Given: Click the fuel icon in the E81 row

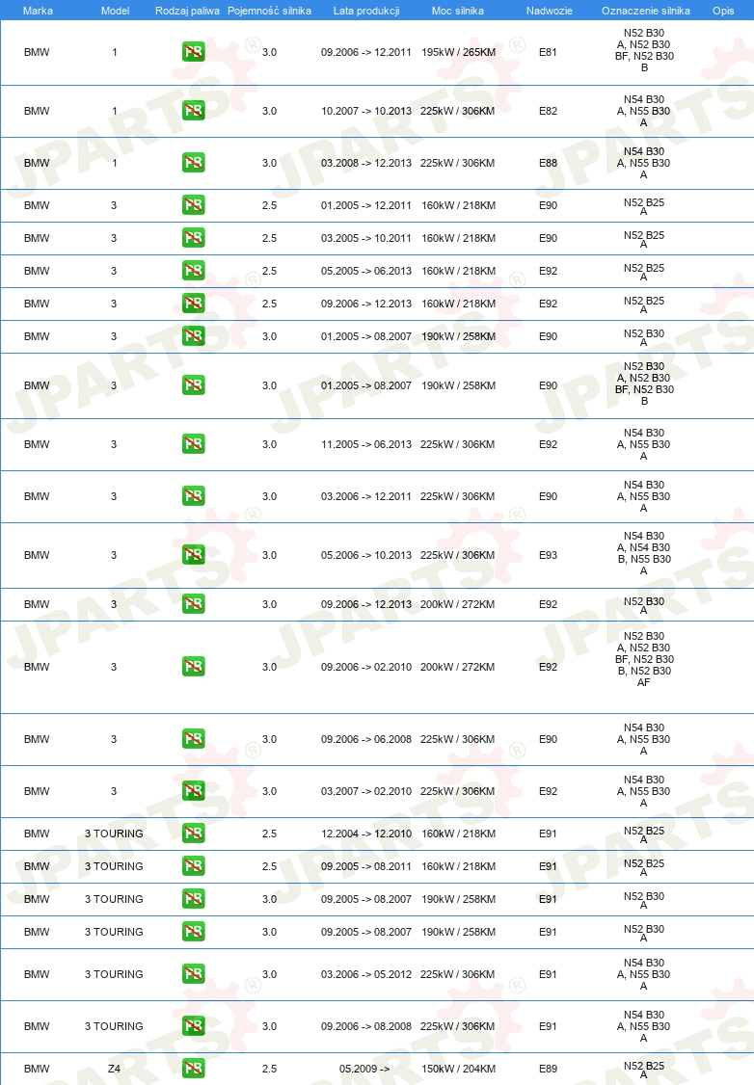Looking at the screenshot, I should 193,52.
